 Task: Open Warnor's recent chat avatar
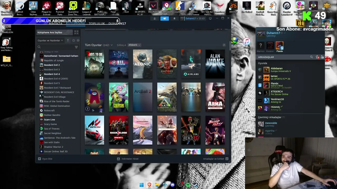click(x=260, y=45)
